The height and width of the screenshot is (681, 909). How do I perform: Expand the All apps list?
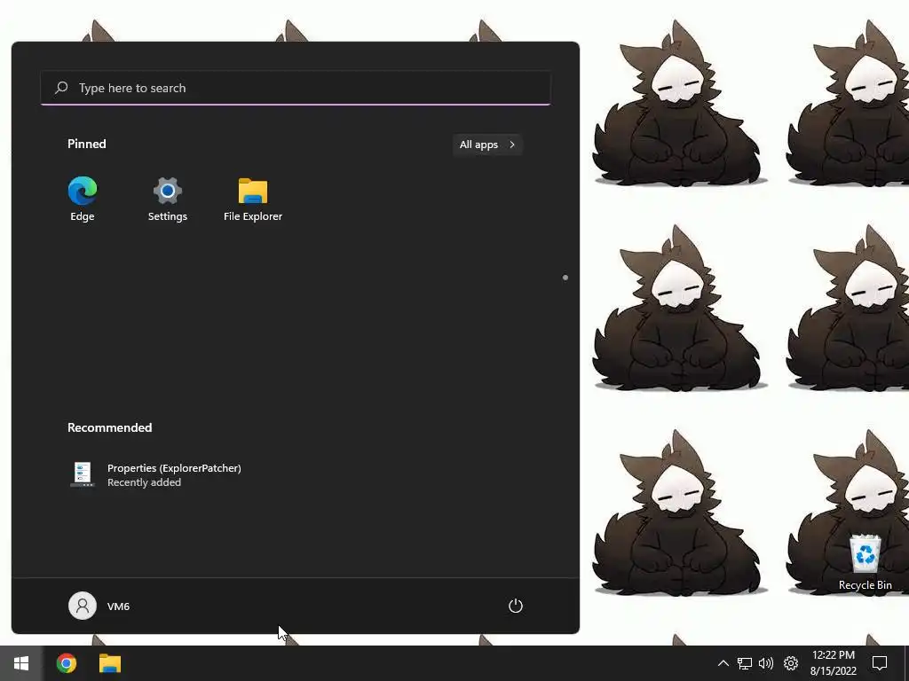487,145
